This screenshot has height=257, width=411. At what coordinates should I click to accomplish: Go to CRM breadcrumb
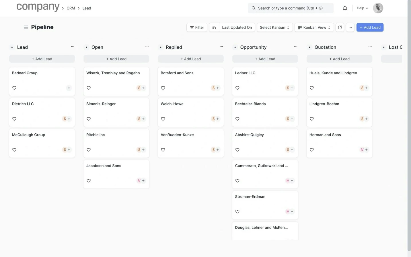71,8
